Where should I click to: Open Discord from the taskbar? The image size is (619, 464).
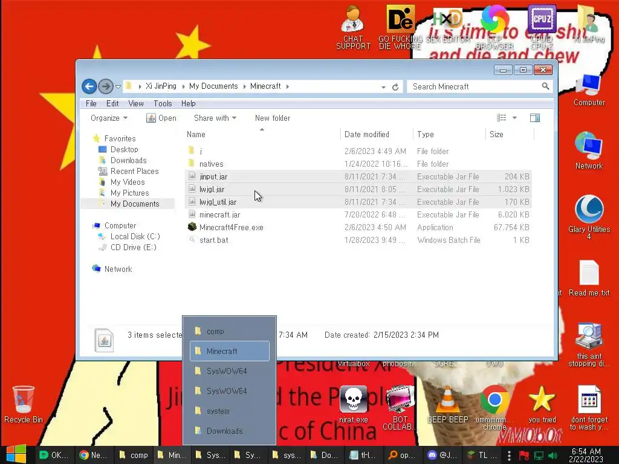442,455
